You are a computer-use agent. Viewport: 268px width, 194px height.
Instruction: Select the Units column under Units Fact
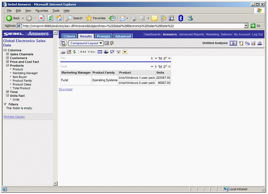(16, 100)
